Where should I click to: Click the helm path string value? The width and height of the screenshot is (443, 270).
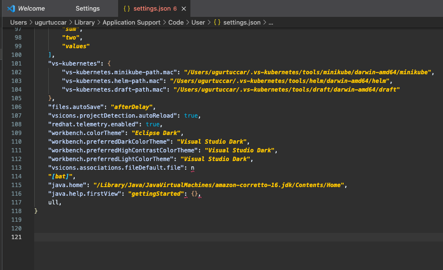tap(280, 81)
